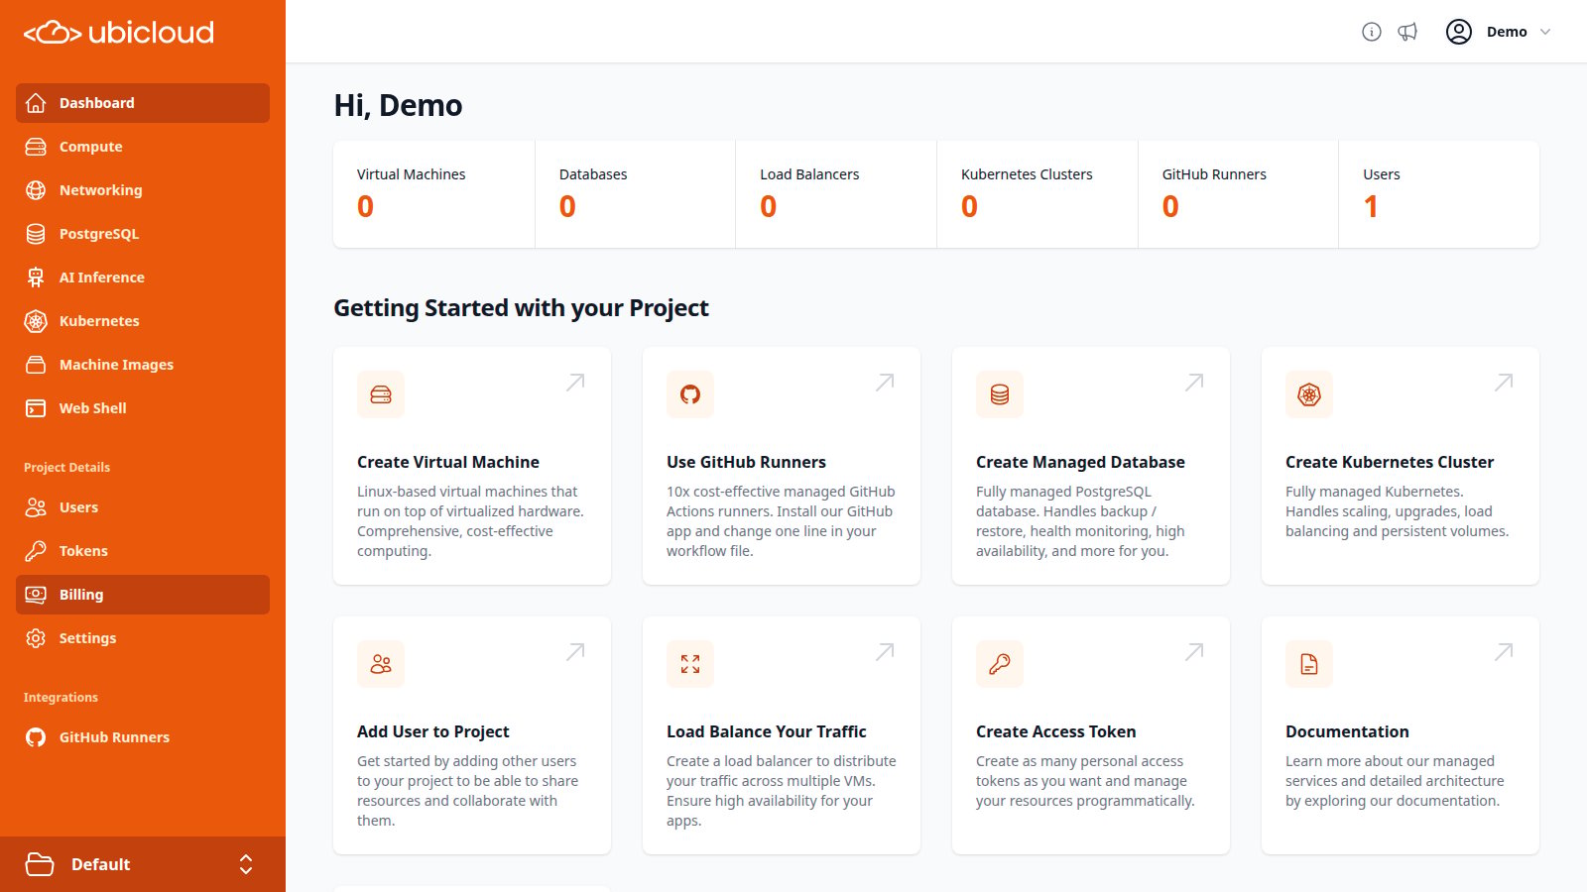This screenshot has width=1587, height=892.
Task: Click the Machine Images icon
Action: 36,365
